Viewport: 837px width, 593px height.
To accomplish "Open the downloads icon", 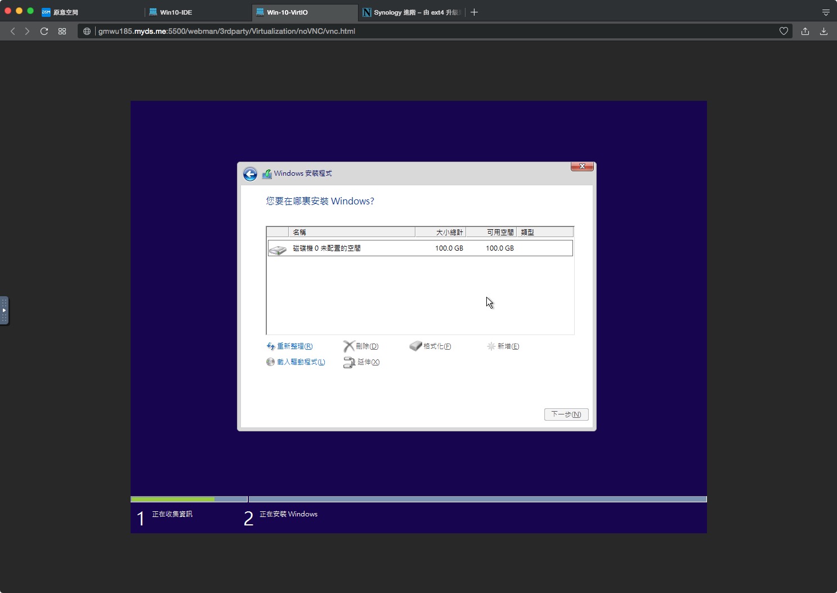I will click(823, 31).
